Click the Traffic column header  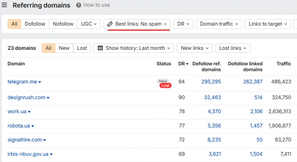(284, 64)
